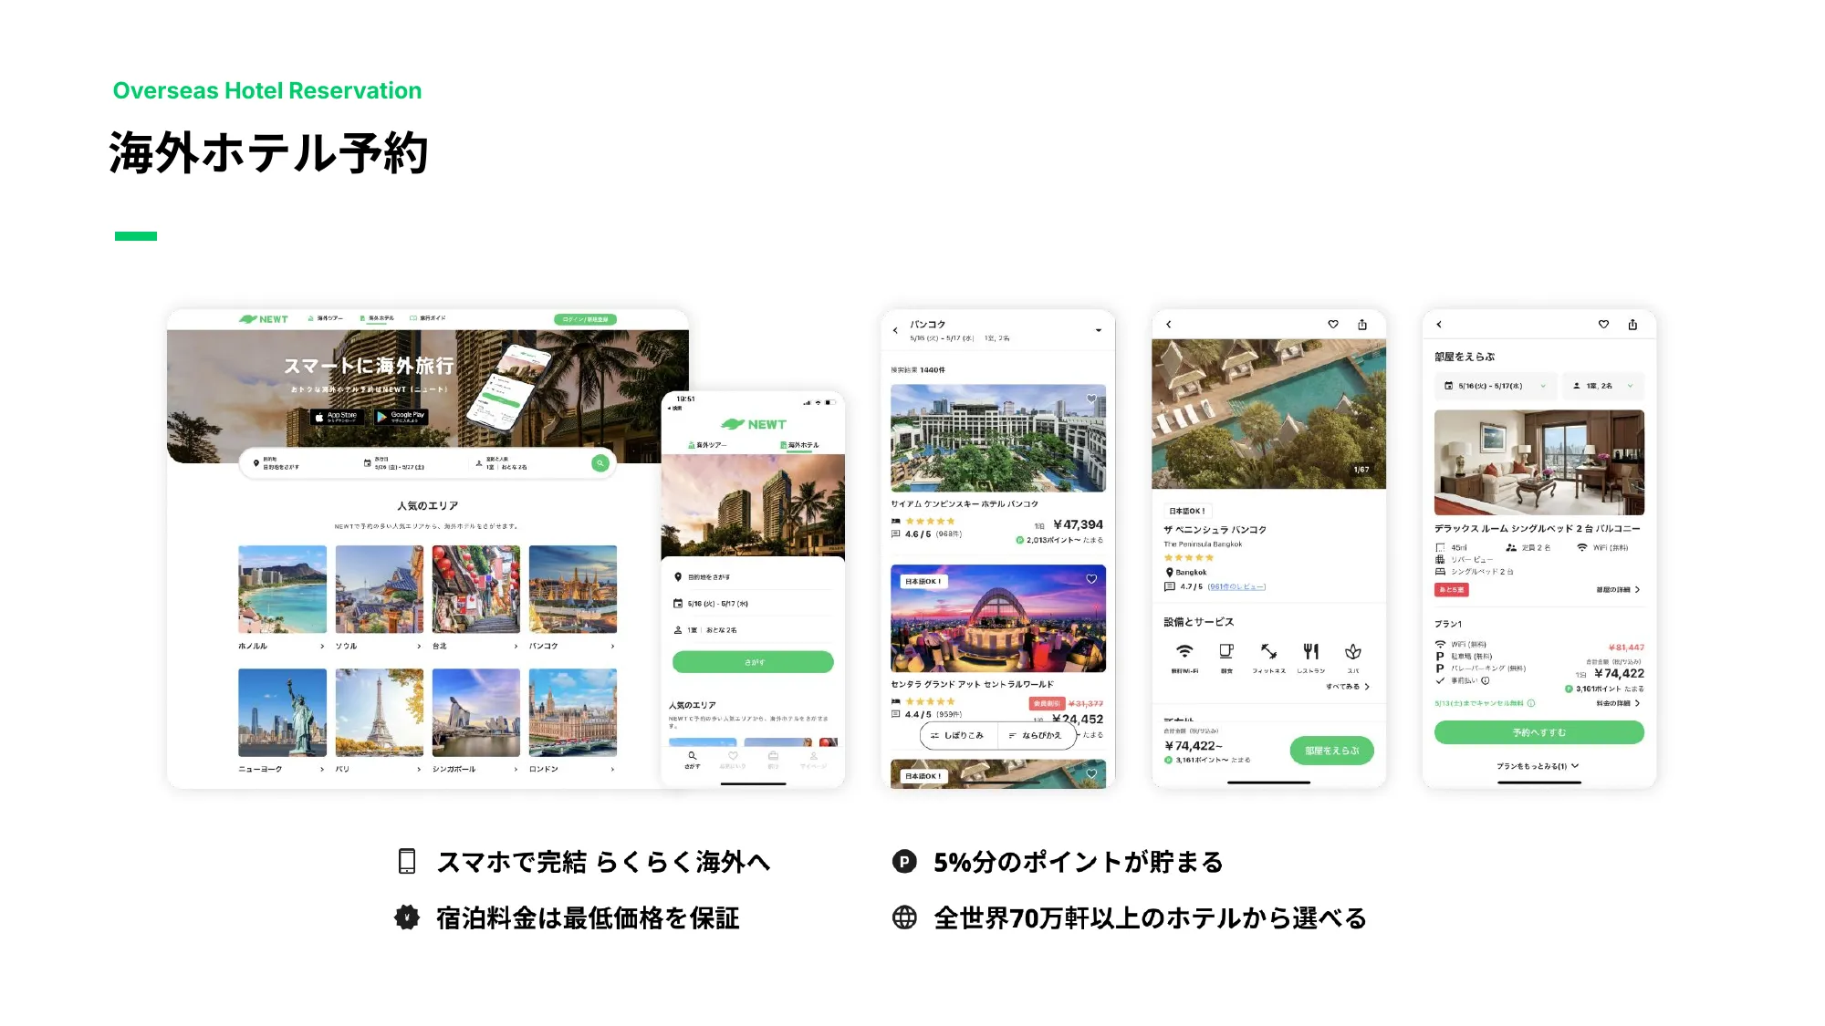Expand プランをもっとみる dropdown

tap(1533, 765)
